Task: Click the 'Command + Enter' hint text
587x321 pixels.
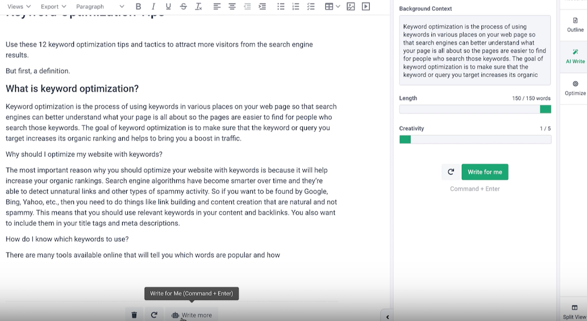Action: (x=475, y=189)
